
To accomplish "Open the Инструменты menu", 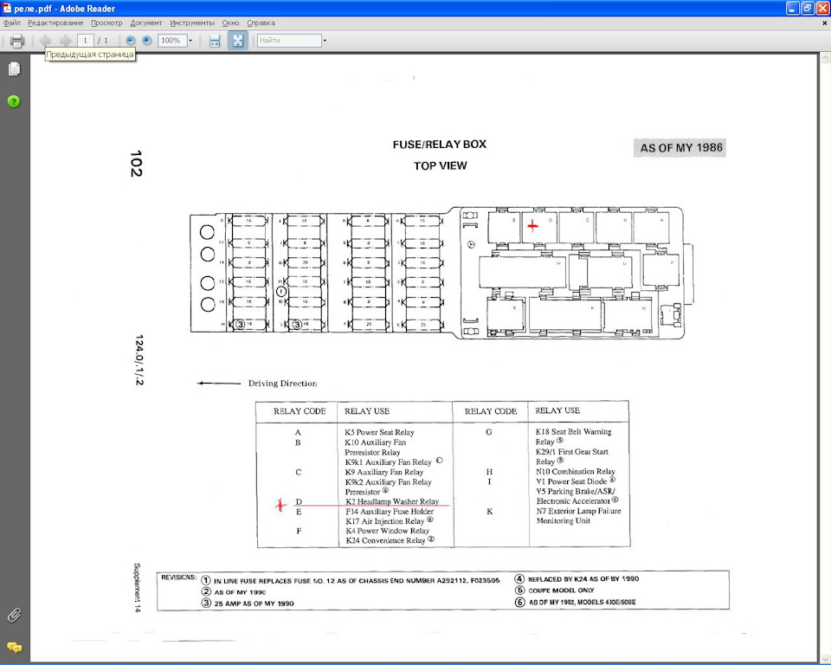I will [192, 23].
